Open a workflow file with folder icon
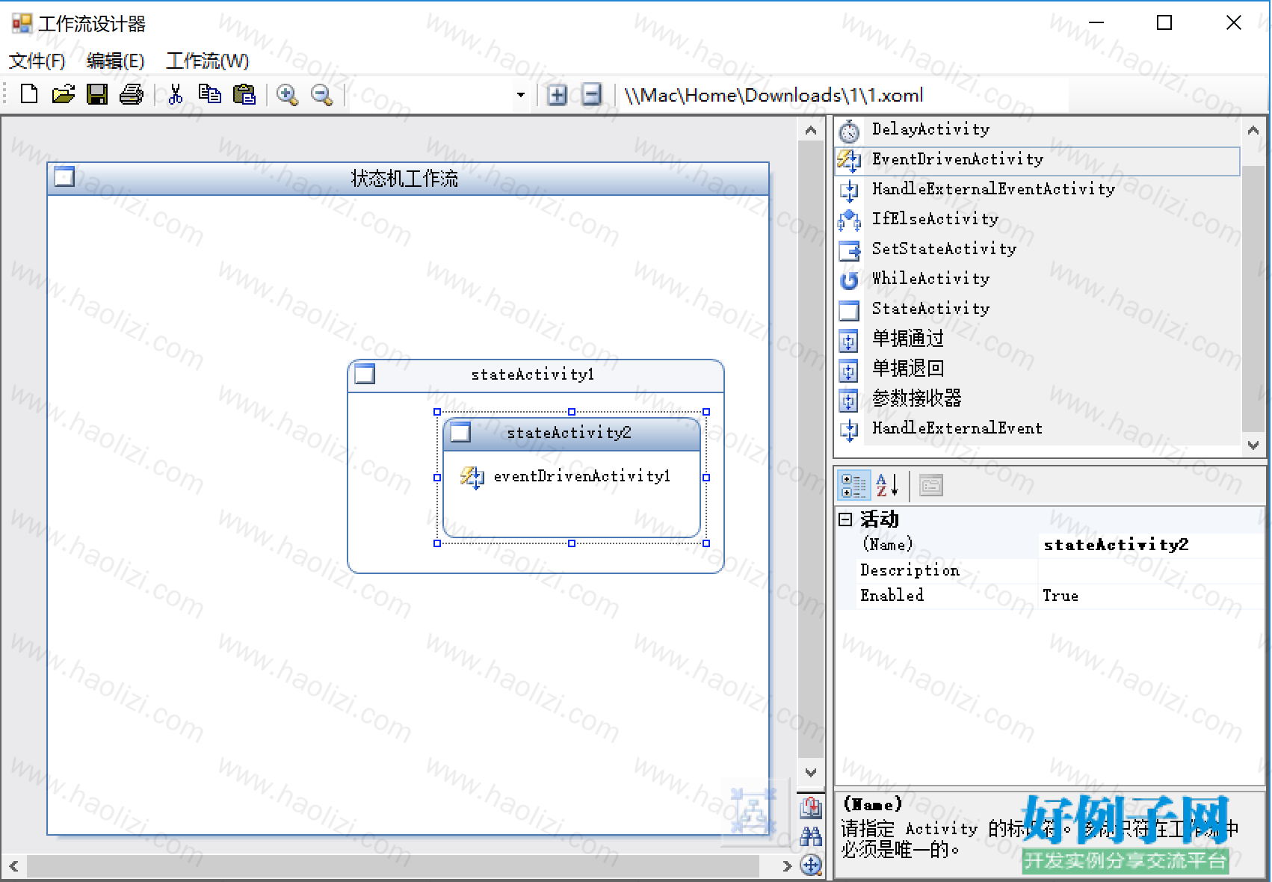The image size is (1272, 882). pyautogui.click(x=64, y=94)
